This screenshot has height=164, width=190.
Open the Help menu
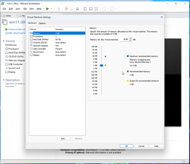tap(39, 9)
